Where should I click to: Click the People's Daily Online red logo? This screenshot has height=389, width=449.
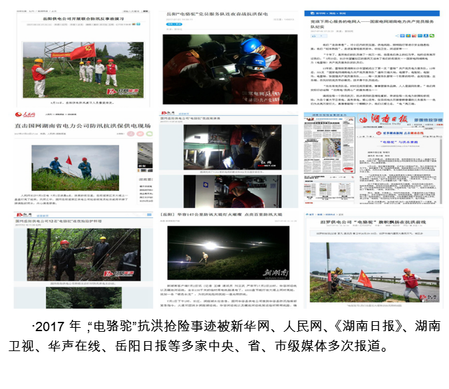25,114
